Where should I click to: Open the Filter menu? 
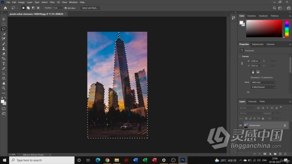[52, 2]
